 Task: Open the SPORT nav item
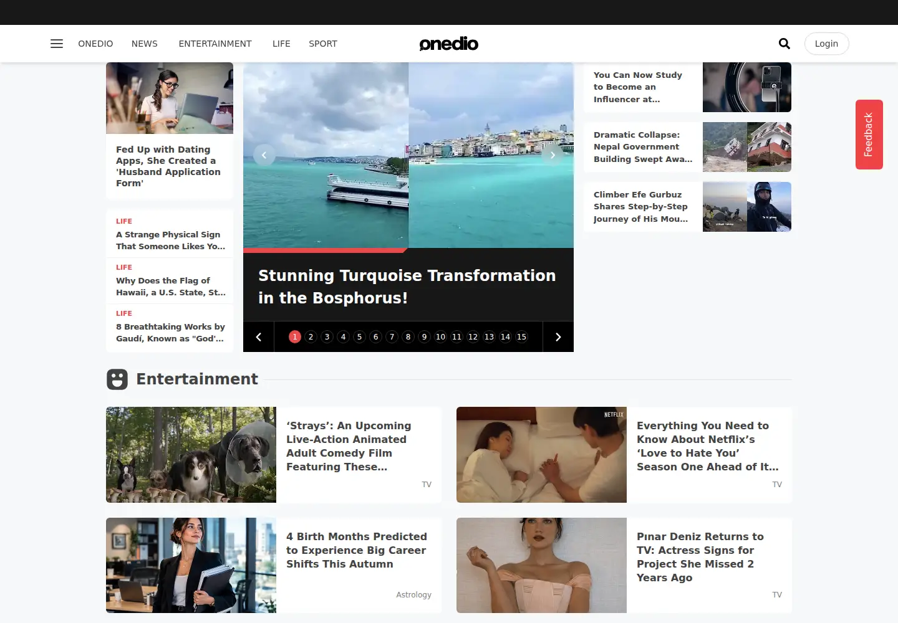(323, 44)
